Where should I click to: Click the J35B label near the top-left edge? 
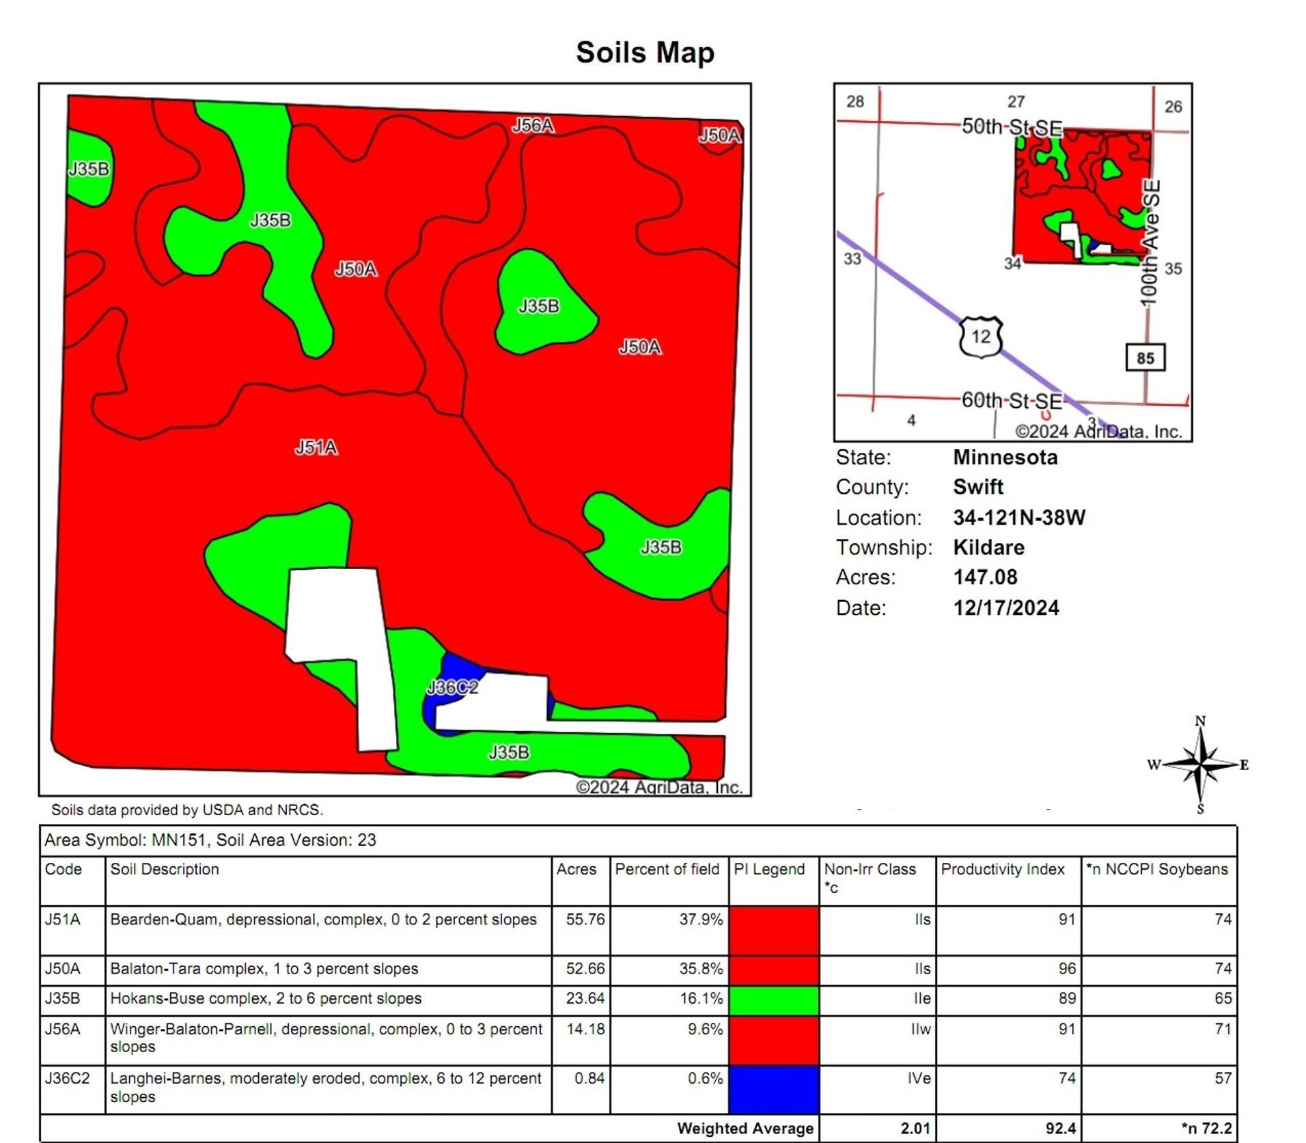89,169
